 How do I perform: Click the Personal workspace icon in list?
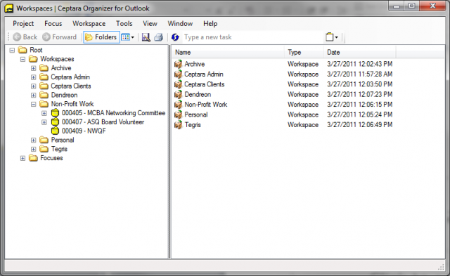click(x=178, y=114)
